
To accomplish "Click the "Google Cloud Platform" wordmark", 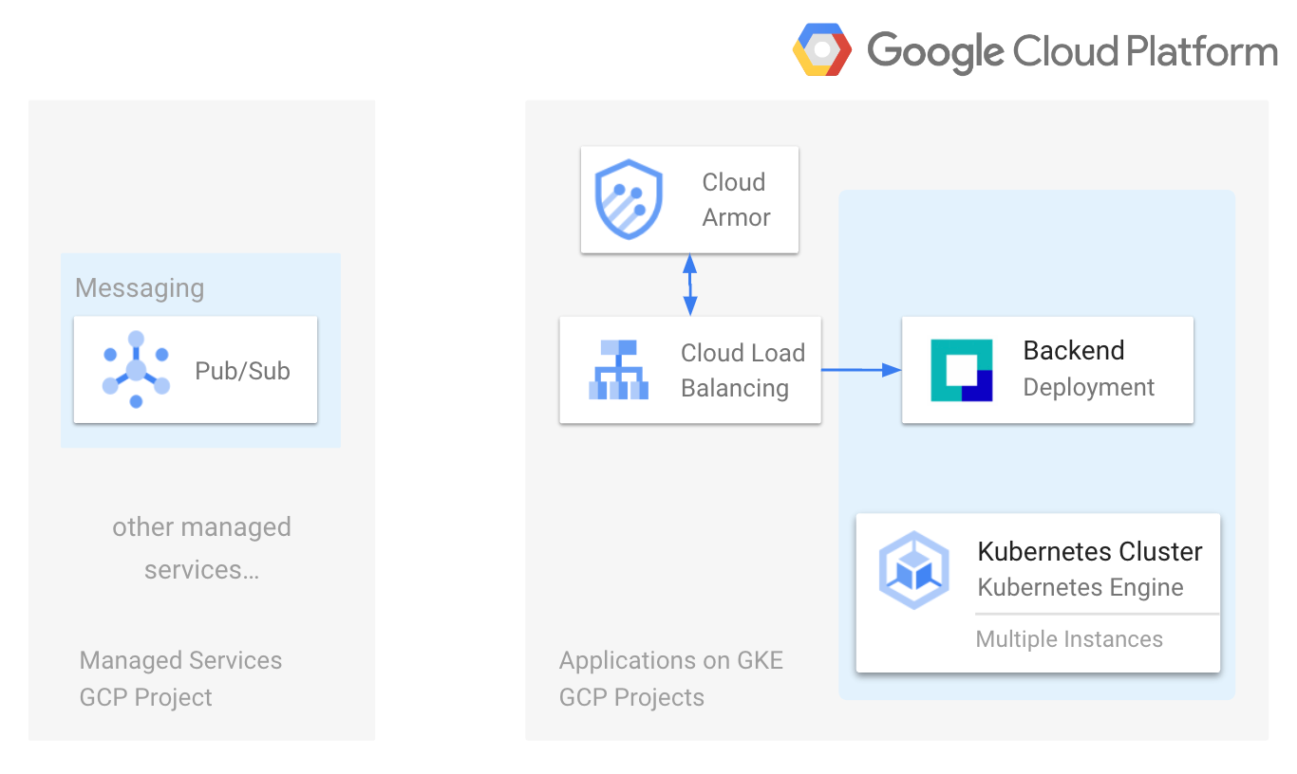I will [x=1073, y=51].
